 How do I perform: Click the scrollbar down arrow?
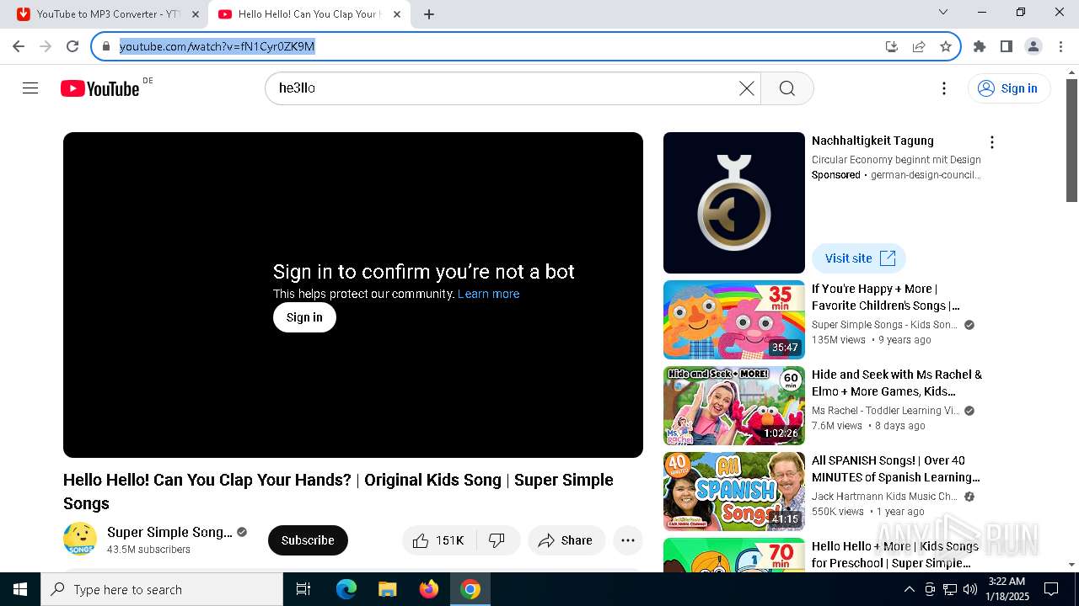(1071, 565)
